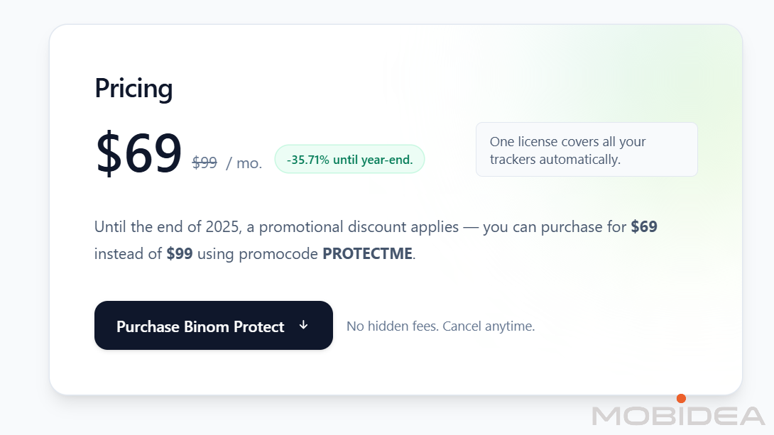Expand the Purchase Binom Protect dropdown chevron
The image size is (774, 435).
coord(304,326)
